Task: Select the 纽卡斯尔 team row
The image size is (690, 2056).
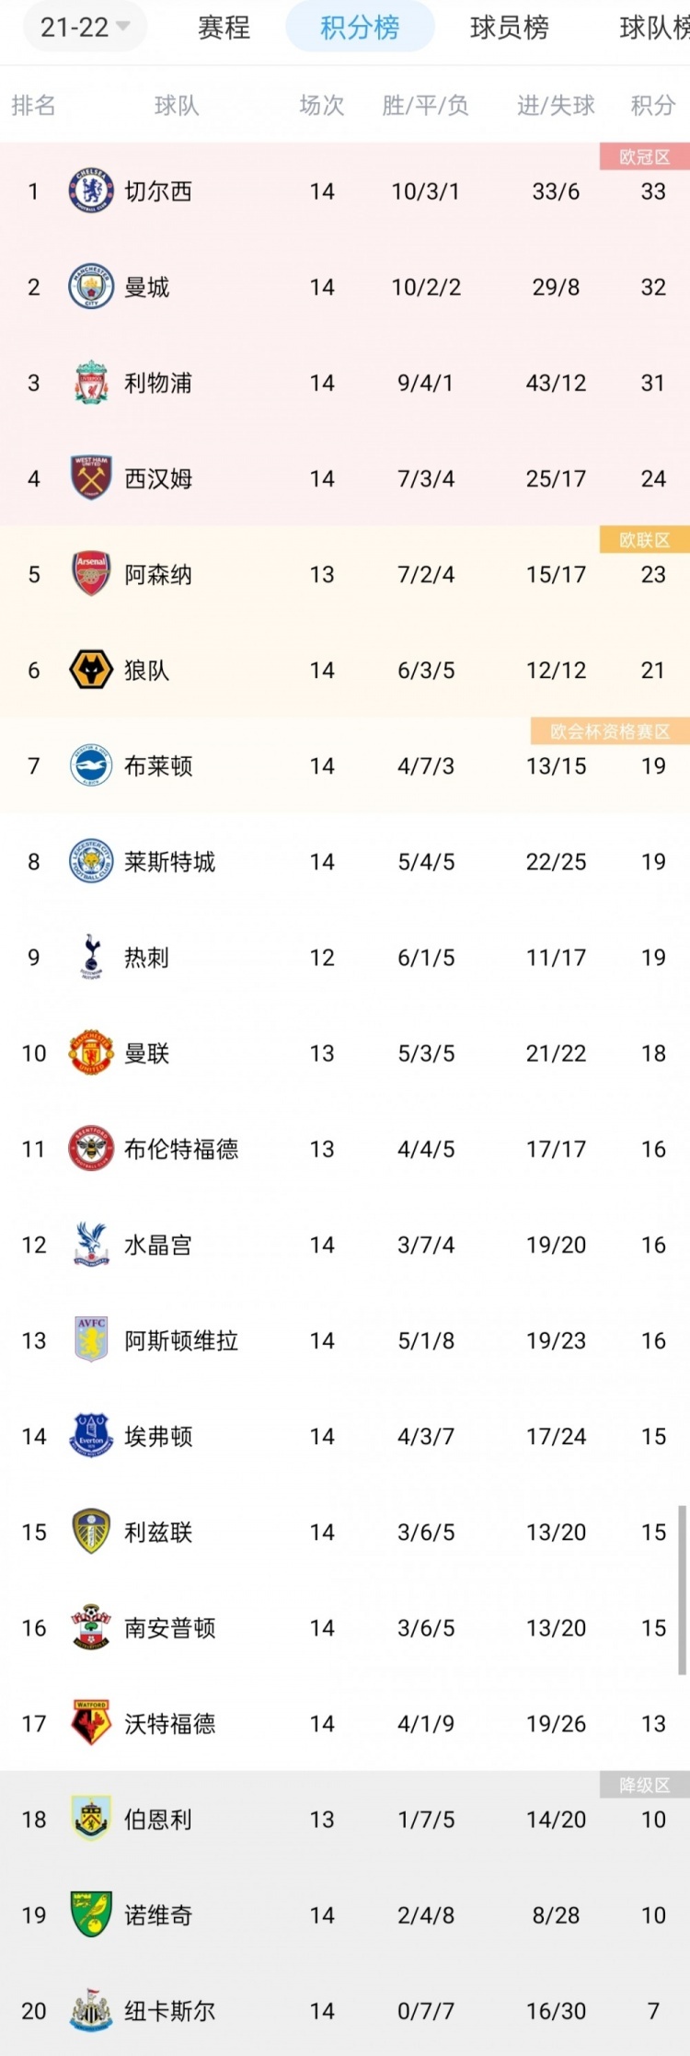Action: click(x=345, y=2011)
